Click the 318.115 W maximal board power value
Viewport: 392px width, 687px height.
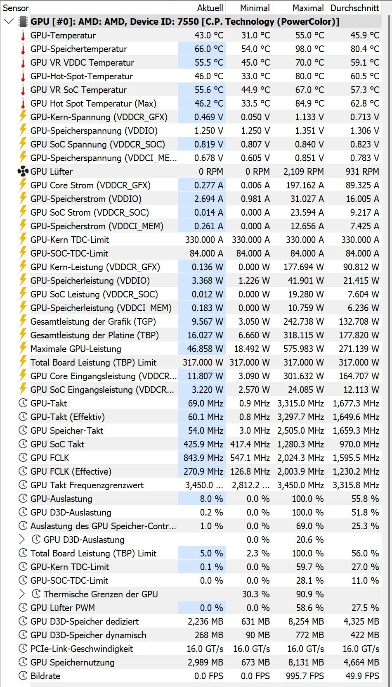304,335
